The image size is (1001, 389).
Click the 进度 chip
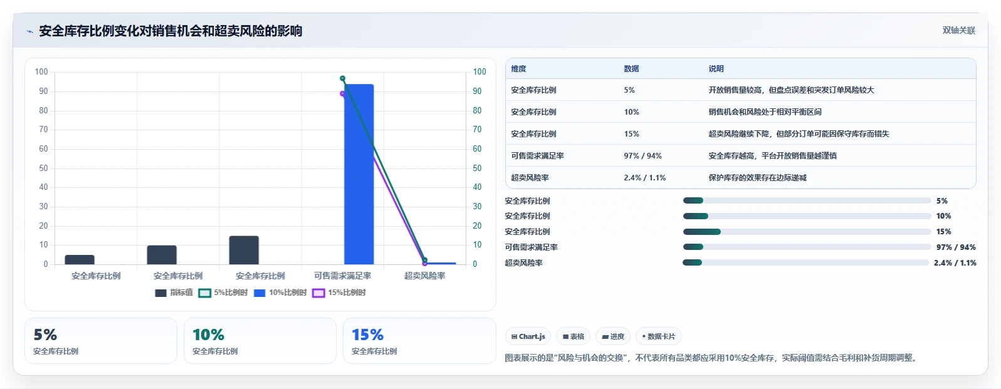point(613,336)
